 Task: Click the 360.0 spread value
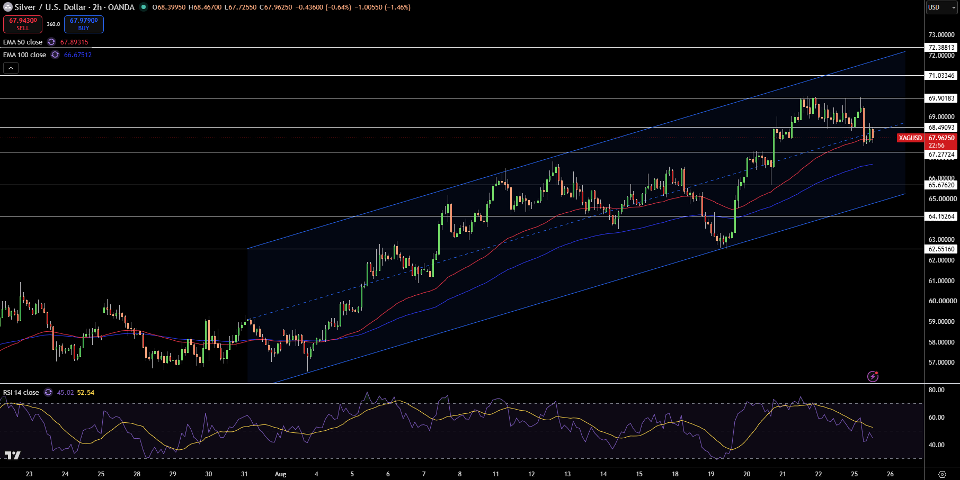(53, 24)
